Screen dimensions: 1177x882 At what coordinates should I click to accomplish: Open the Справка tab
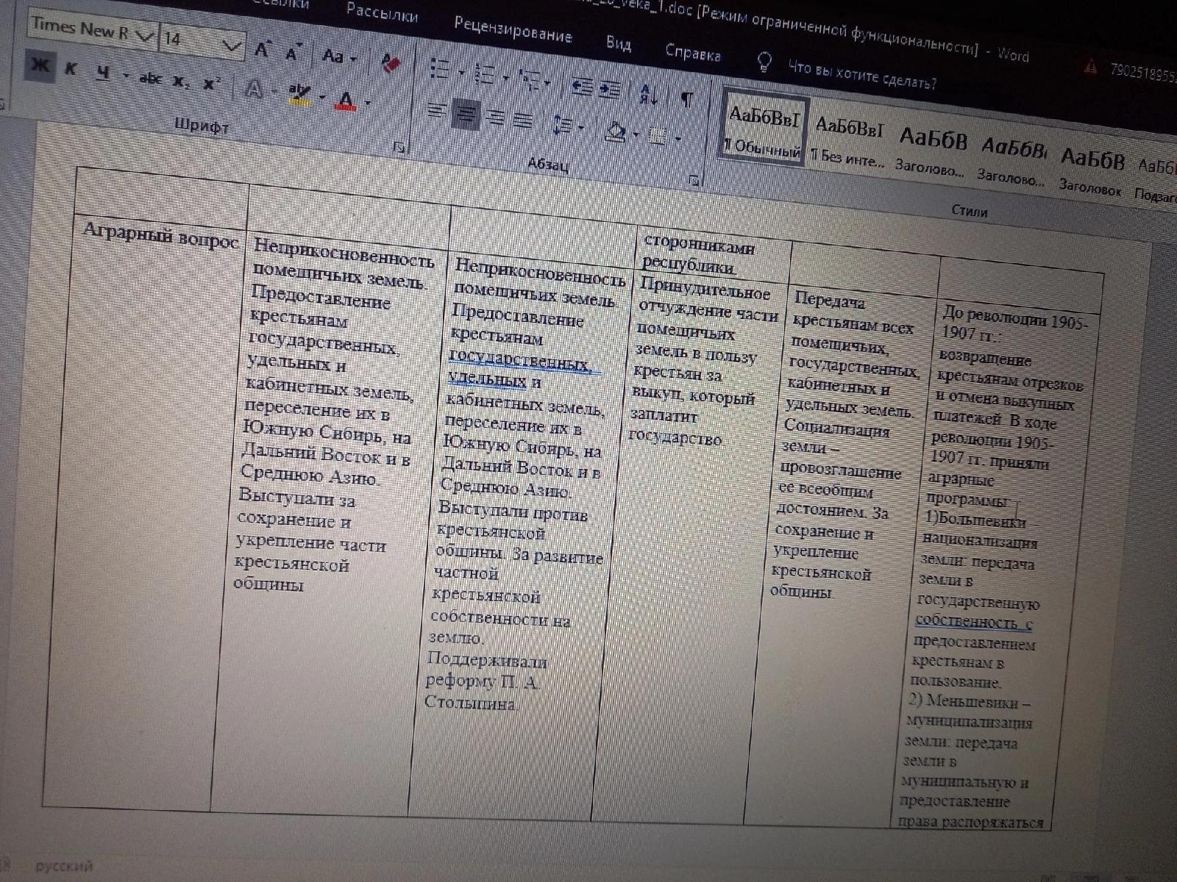[x=693, y=52]
